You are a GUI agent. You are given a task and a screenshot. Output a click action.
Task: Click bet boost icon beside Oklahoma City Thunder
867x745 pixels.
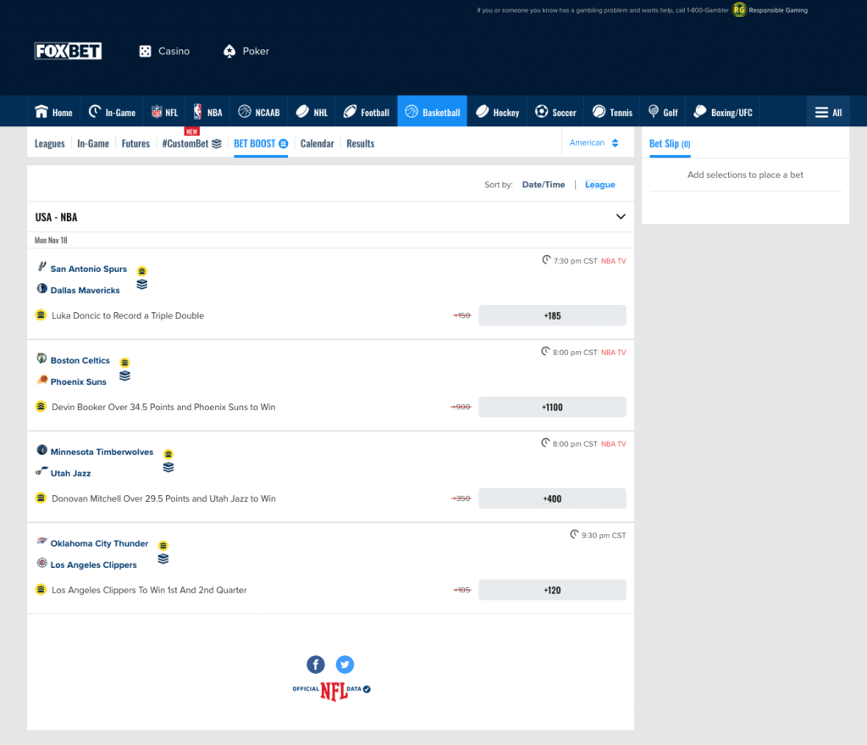[163, 546]
